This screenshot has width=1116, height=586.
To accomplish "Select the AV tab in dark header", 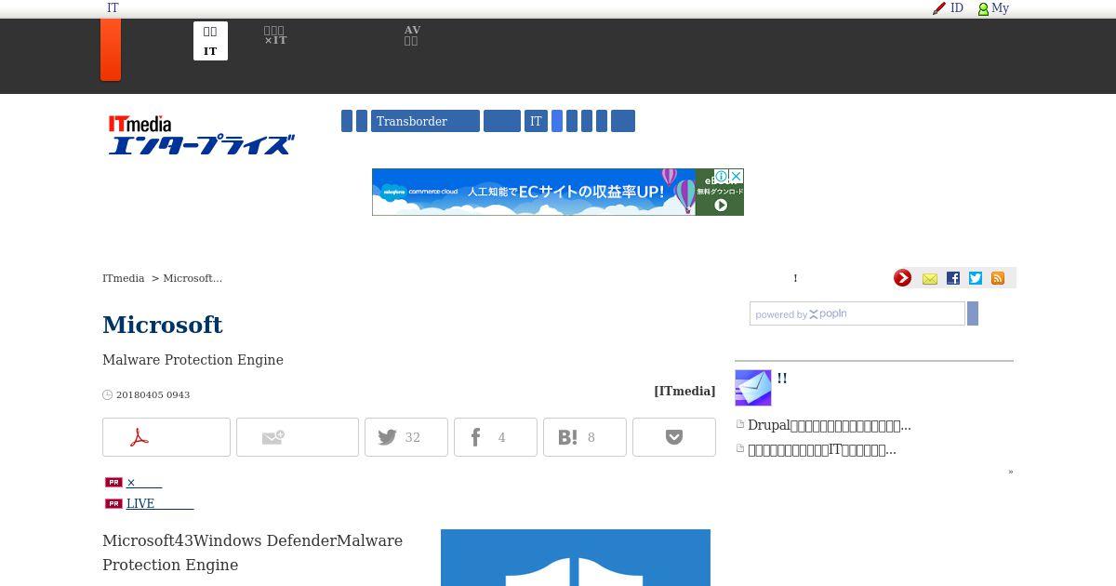I will pyautogui.click(x=412, y=36).
